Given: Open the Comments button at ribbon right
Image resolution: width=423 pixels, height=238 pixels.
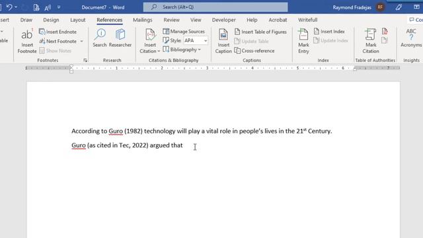Looking at the screenshot, I should pyautogui.click(x=416, y=20).
